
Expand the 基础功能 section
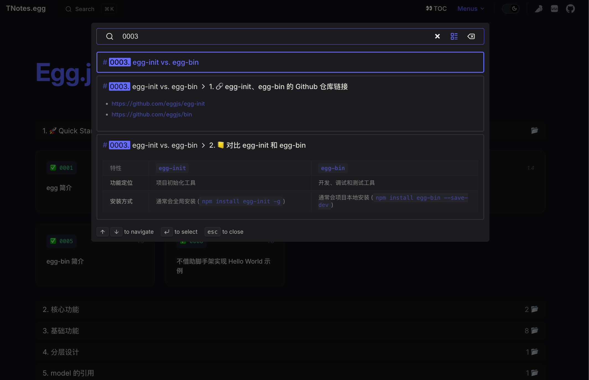click(x=61, y=331)
